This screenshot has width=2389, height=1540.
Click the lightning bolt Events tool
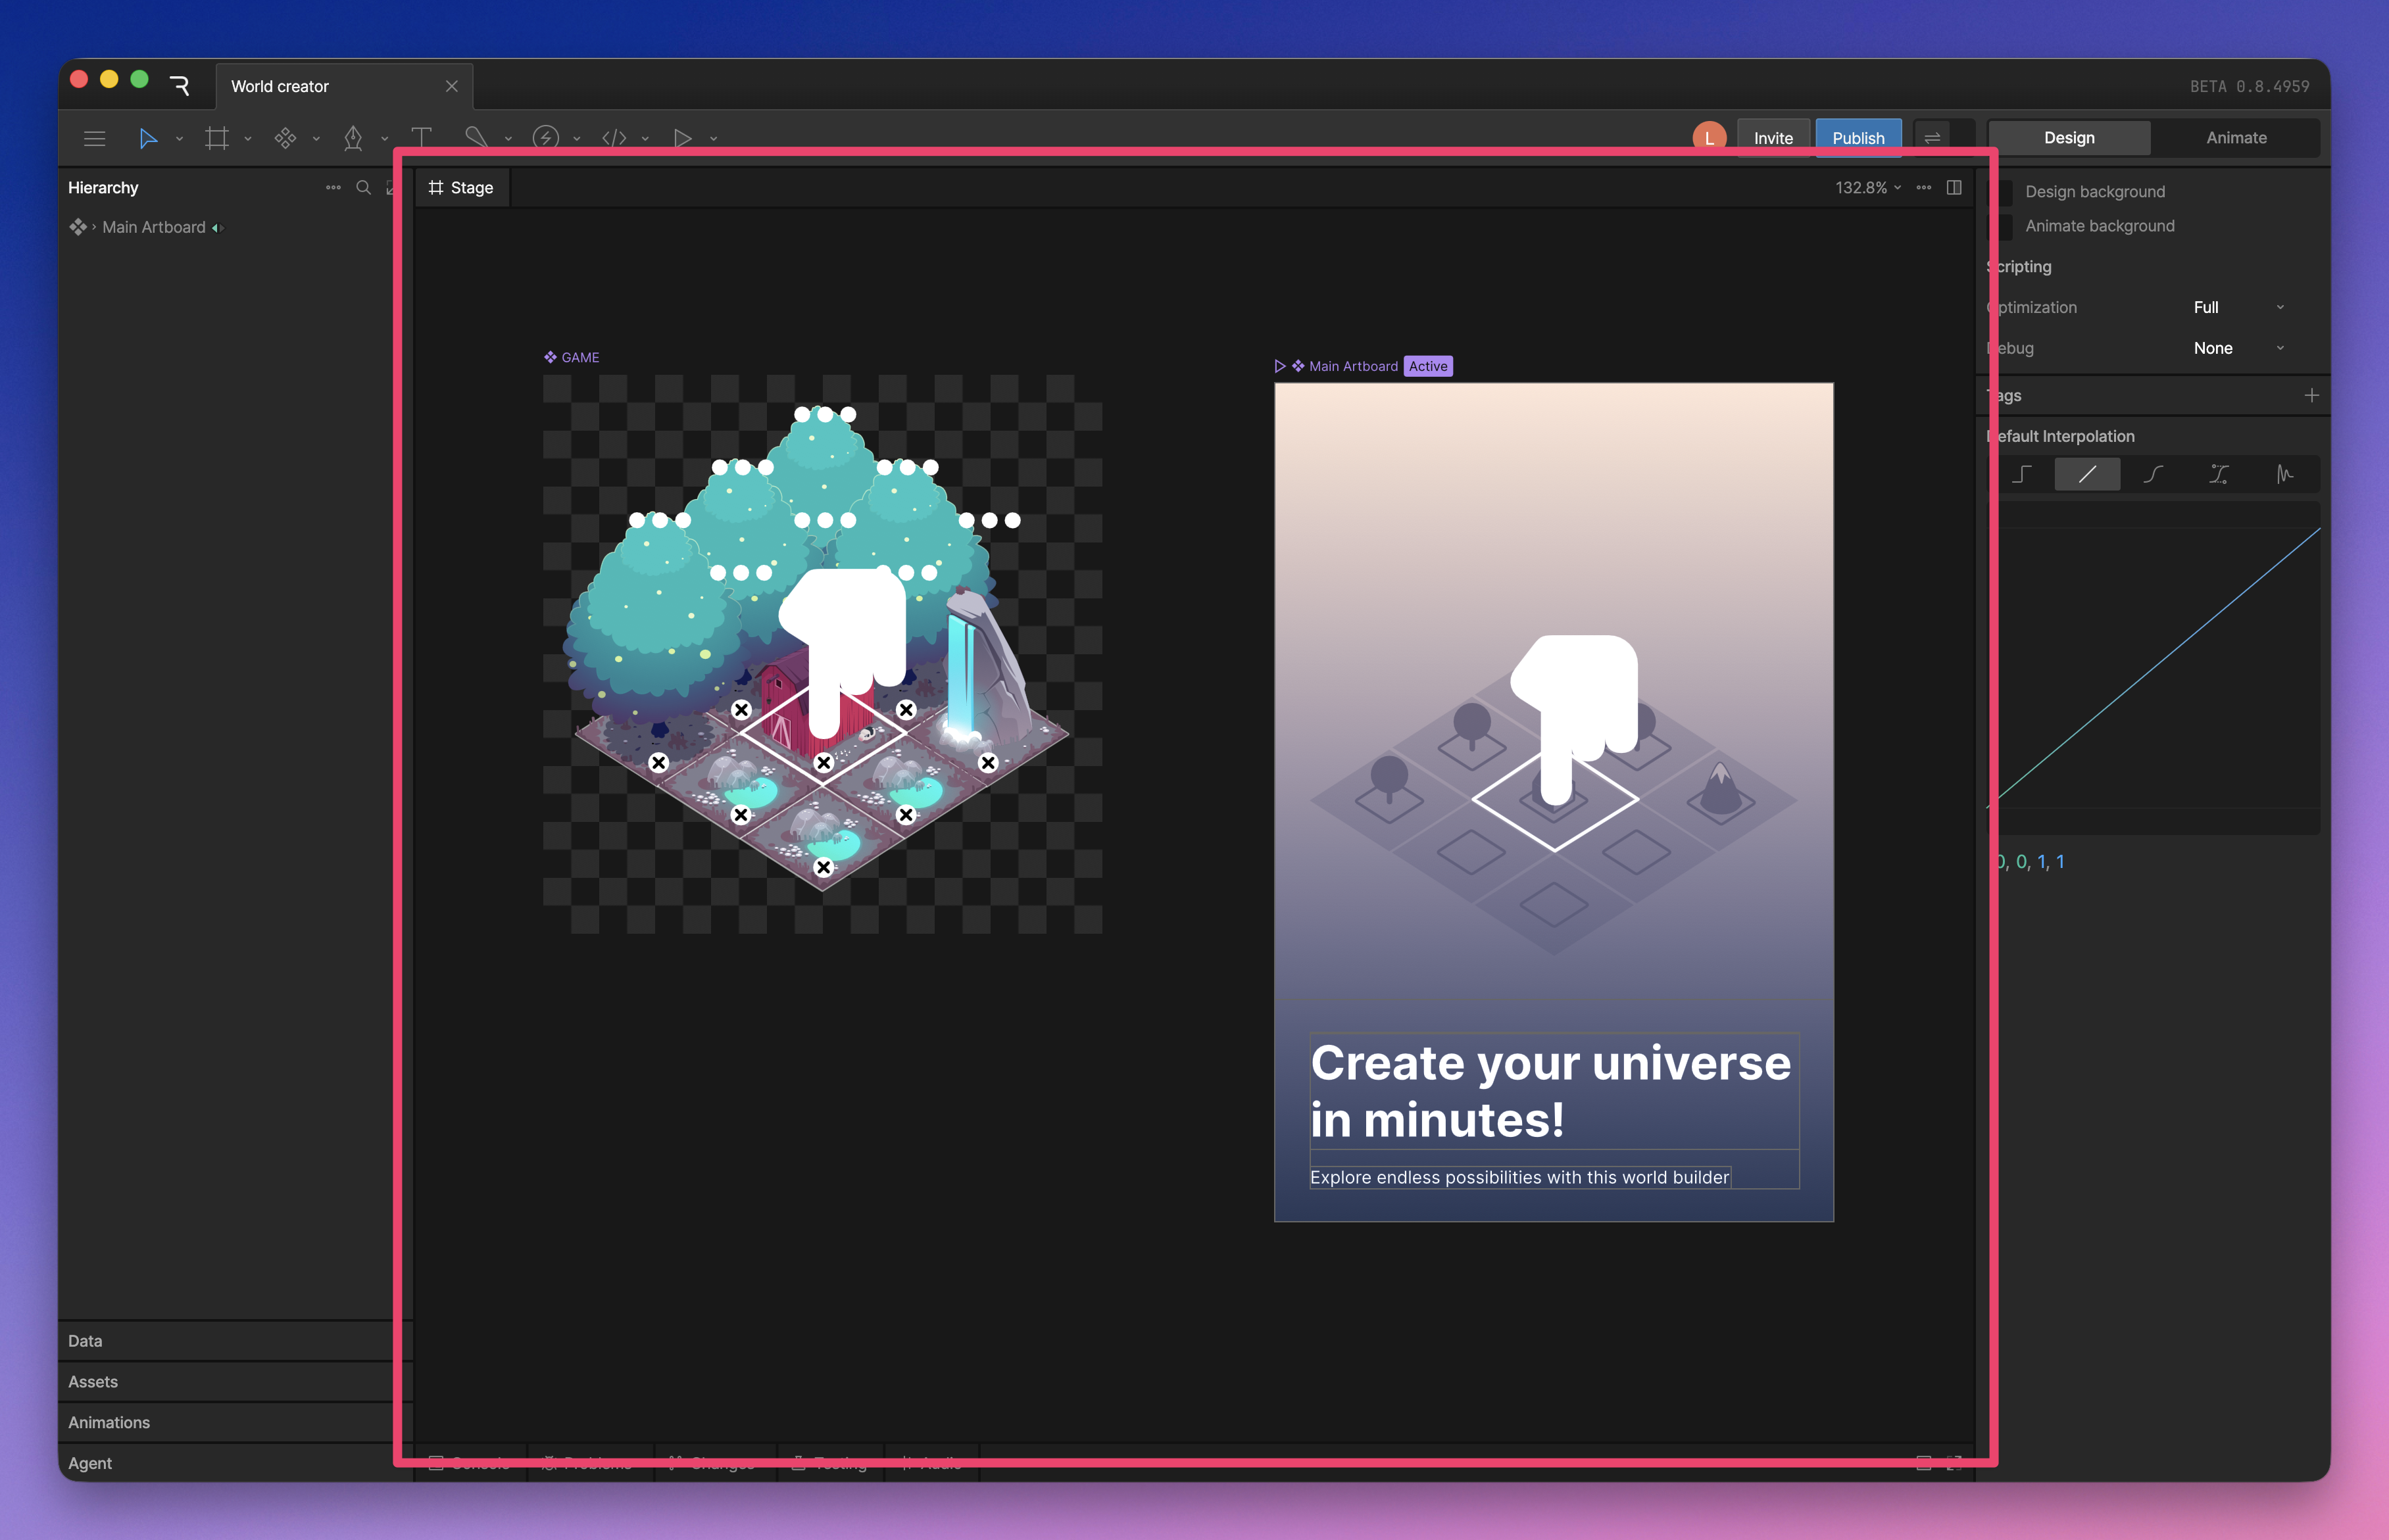point(546,138)
